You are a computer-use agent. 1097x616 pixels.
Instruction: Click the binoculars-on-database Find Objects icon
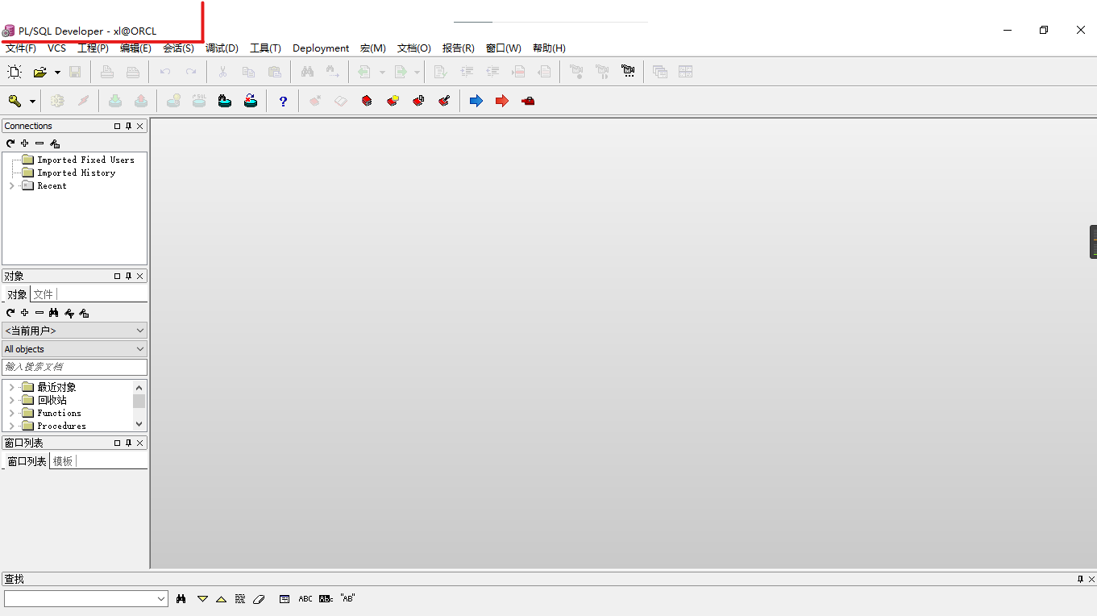[225, 101]
